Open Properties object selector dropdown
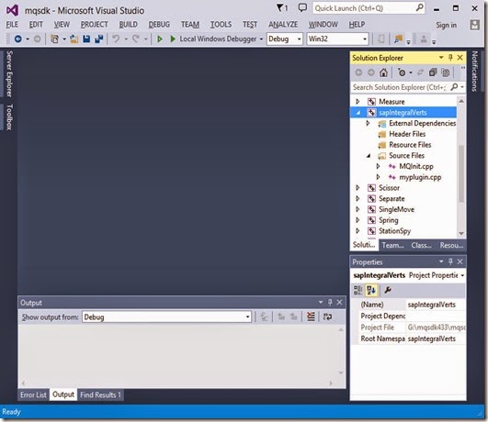The width and height of the screenshot is (488, 422). coord(462,275)
